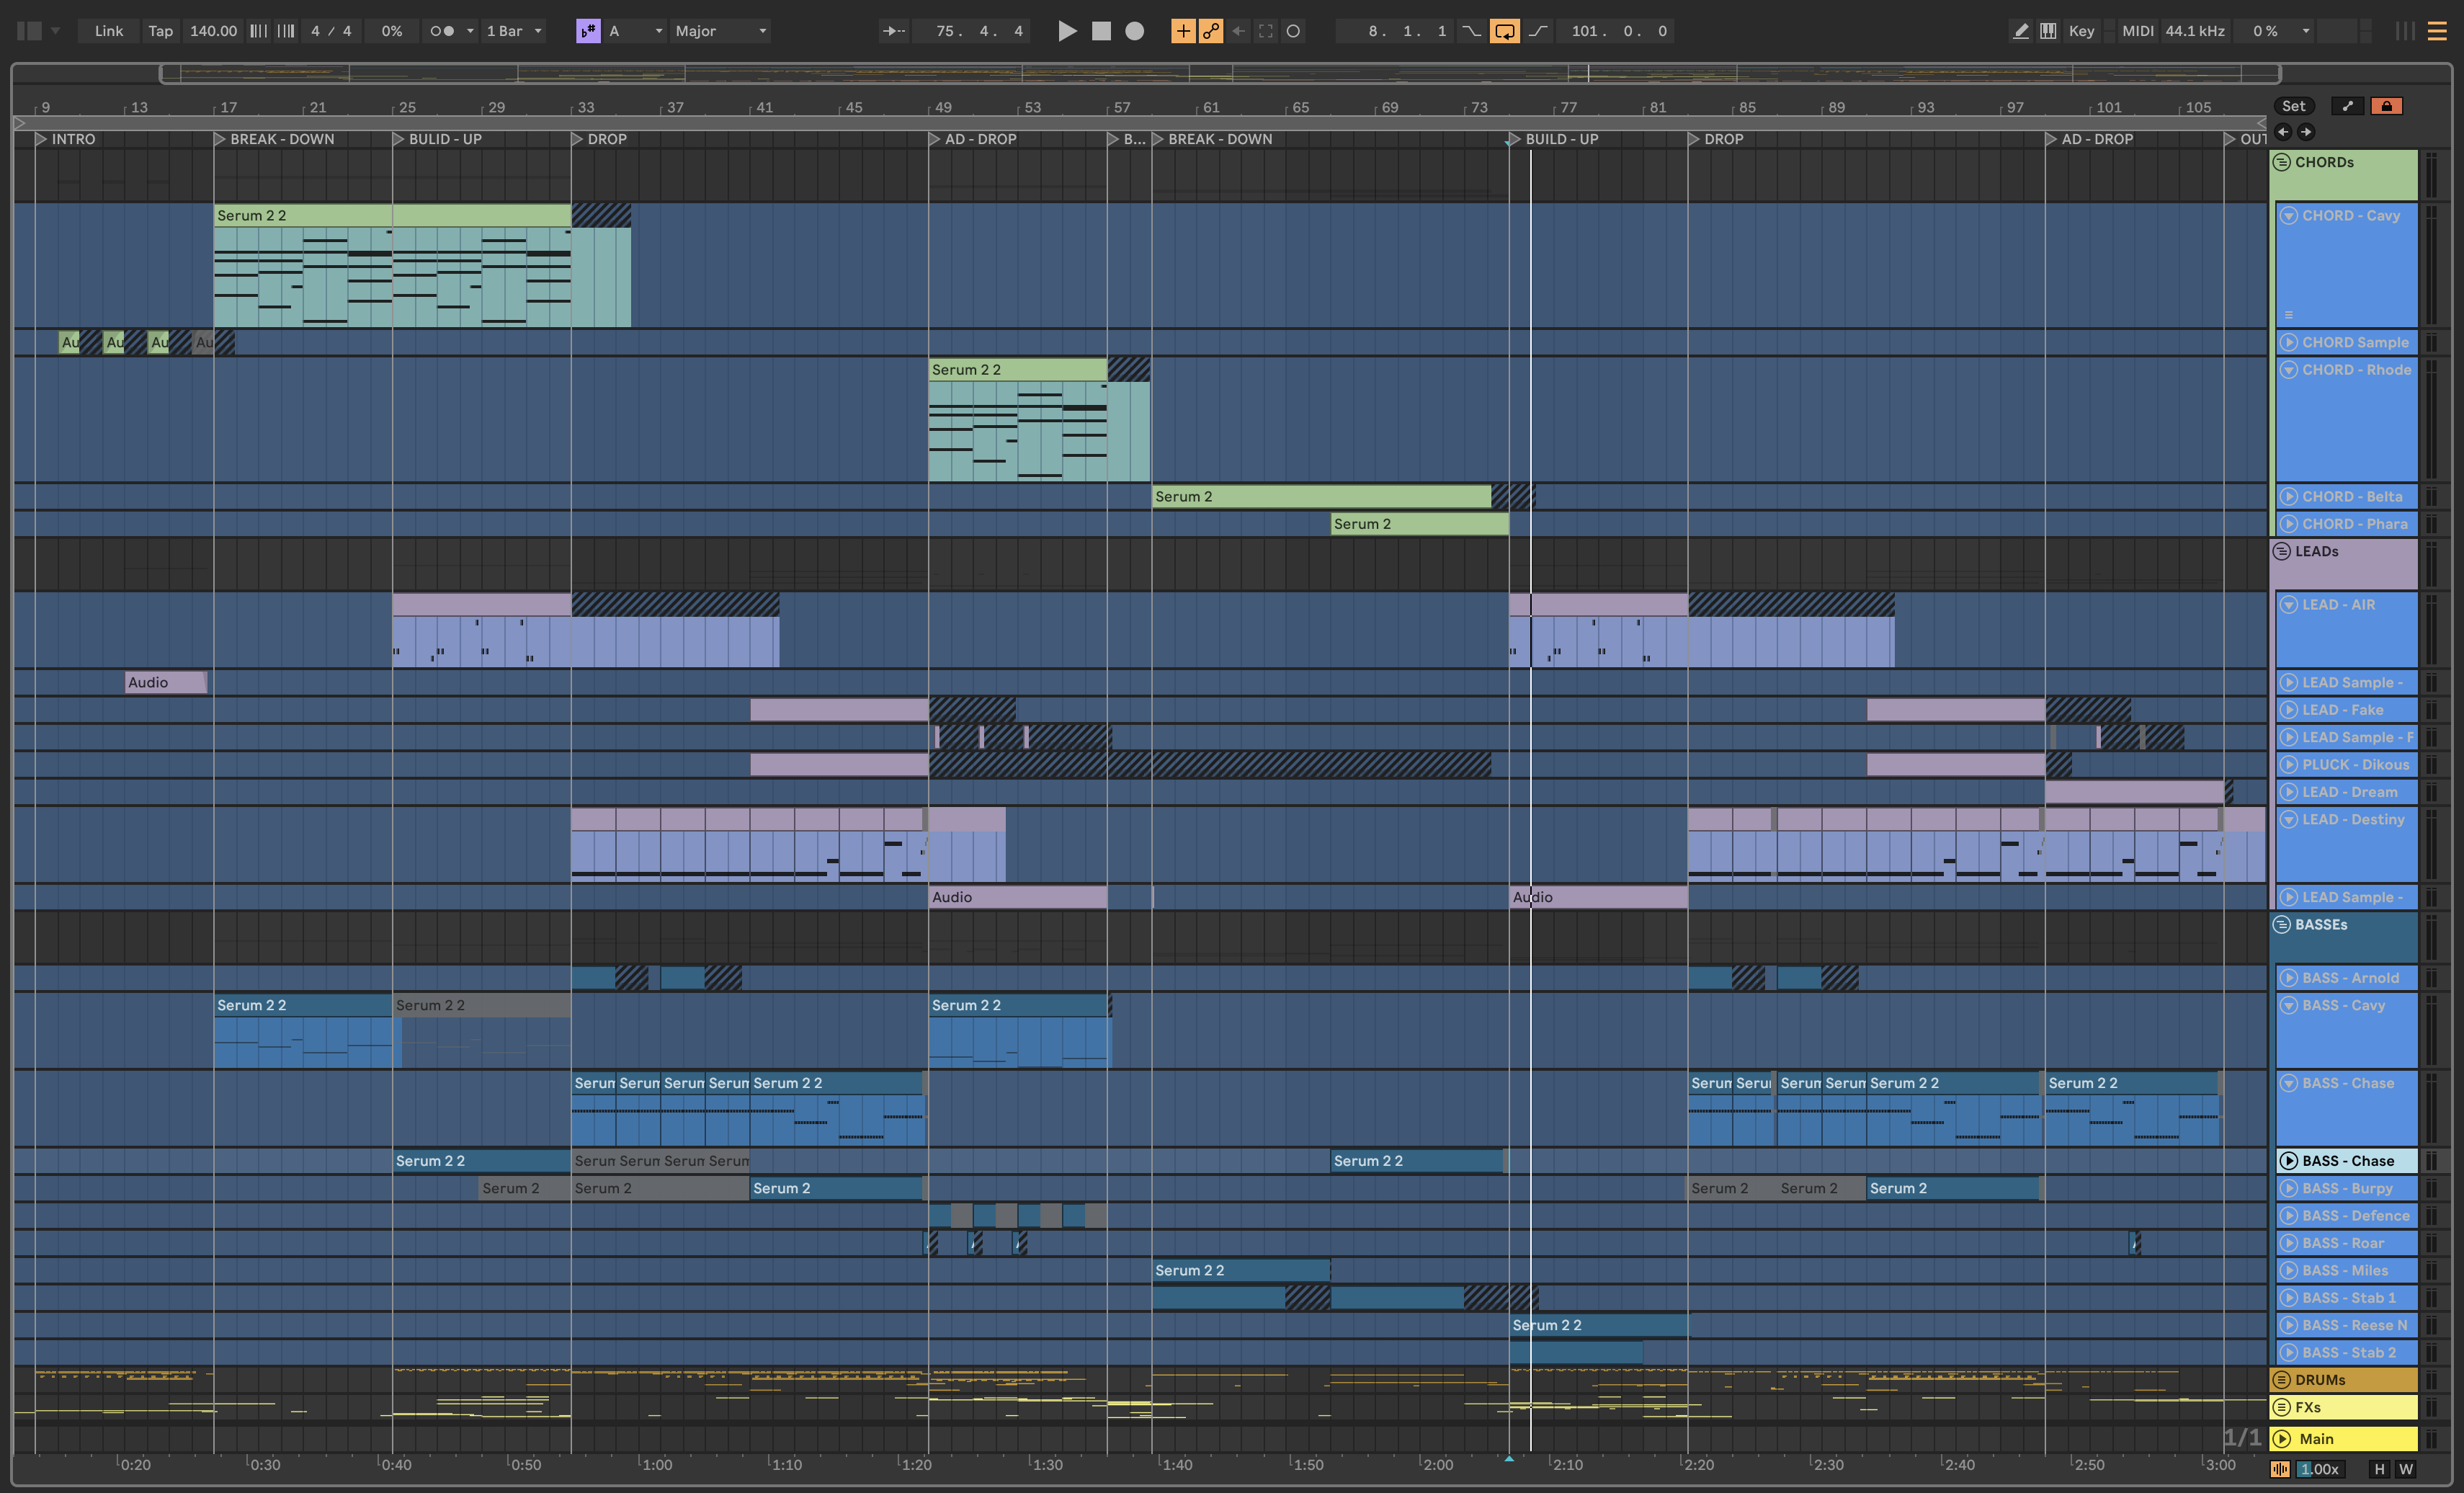Switch on Key map mode
2464x1493 pixels.
point(2081,31)
